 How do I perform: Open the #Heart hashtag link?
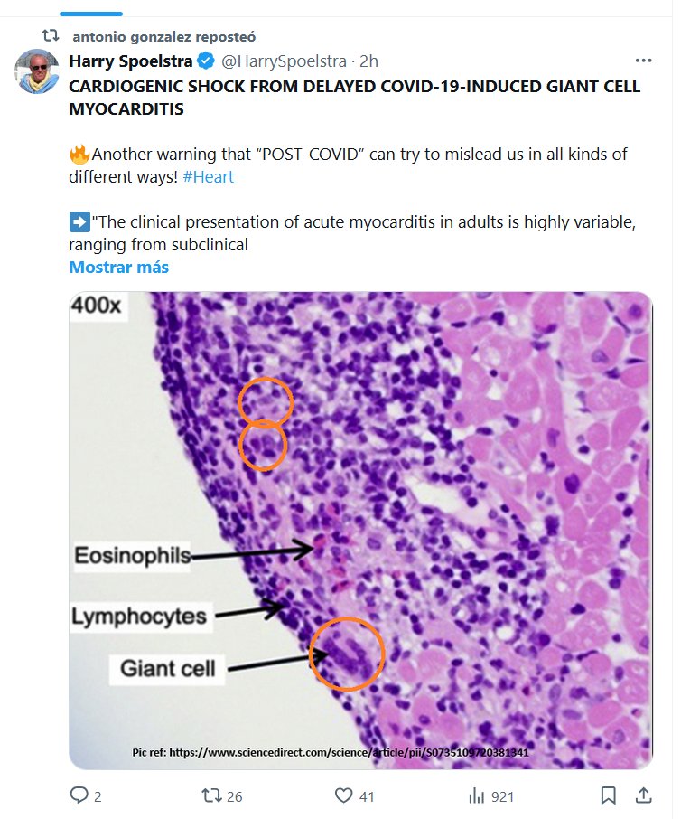pos(208,176)
